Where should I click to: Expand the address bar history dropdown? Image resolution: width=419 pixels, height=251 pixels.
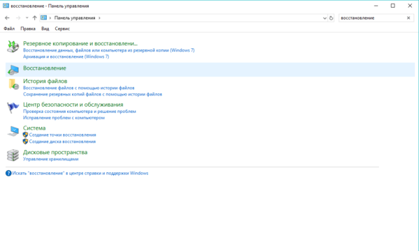[x=325, y=18]
